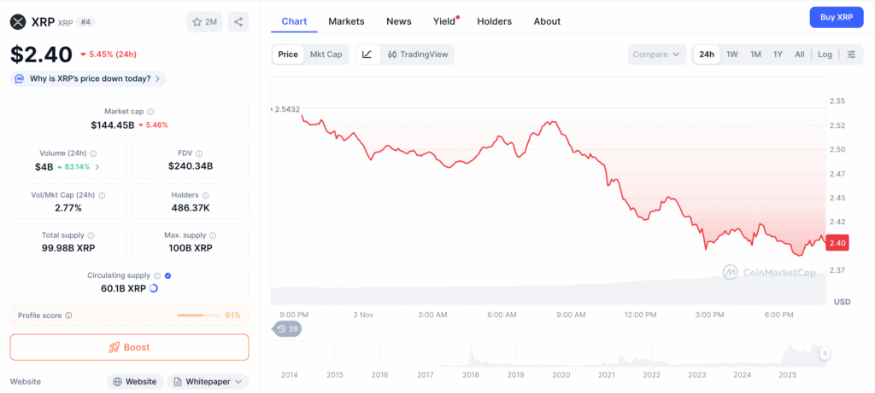
Task: Click the star watchlist button showing 2M
Action: tap(204, 22)
